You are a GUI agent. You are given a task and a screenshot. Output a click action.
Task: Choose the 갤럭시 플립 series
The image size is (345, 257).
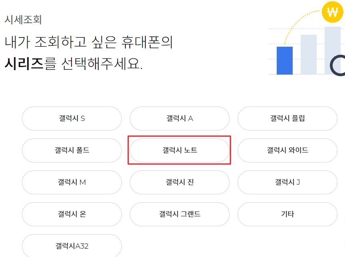pyautogui.click(x=287, y=119)
